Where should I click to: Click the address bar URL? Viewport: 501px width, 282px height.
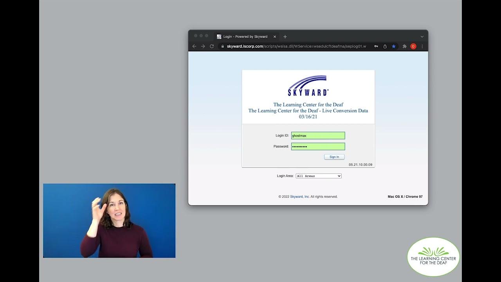pyautogui.click(x=296, y=46)
